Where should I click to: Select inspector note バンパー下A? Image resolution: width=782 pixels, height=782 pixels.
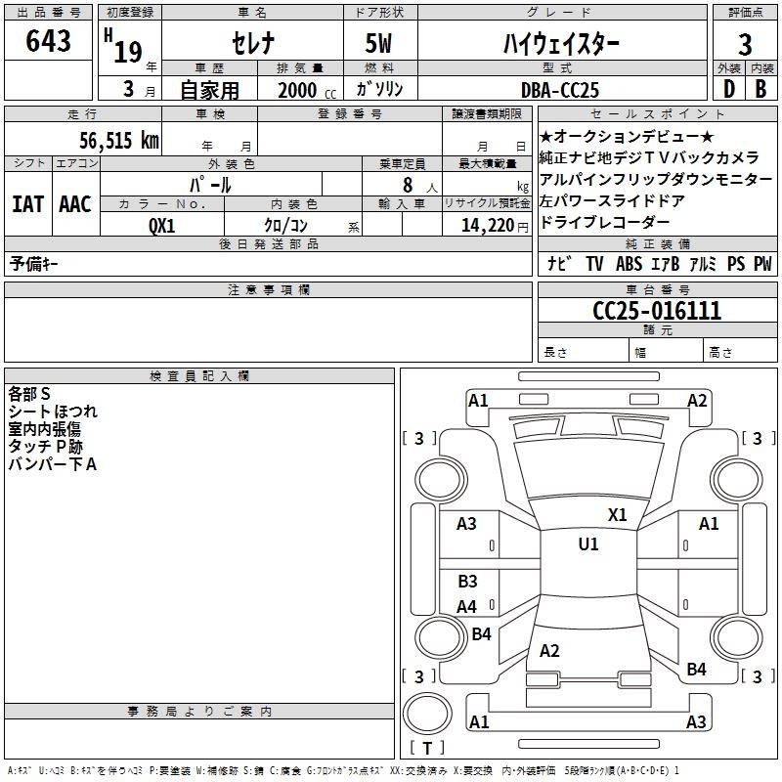[x=53, y=463]
